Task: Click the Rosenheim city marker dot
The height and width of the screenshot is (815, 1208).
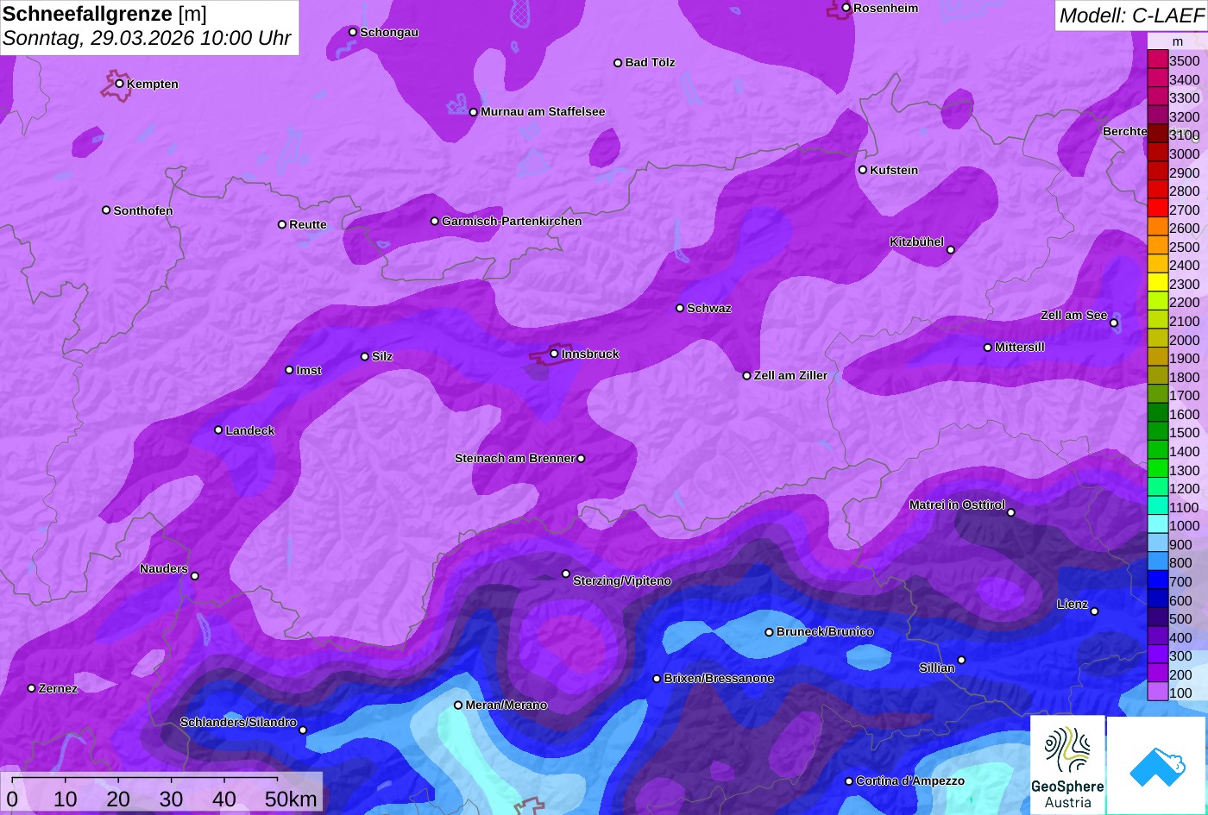Action: click(x=846, y=8)
